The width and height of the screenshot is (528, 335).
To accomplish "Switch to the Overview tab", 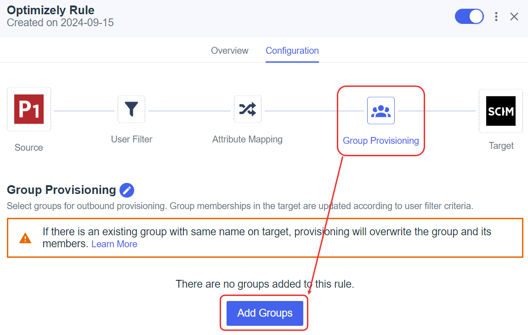I will (230, 51).
